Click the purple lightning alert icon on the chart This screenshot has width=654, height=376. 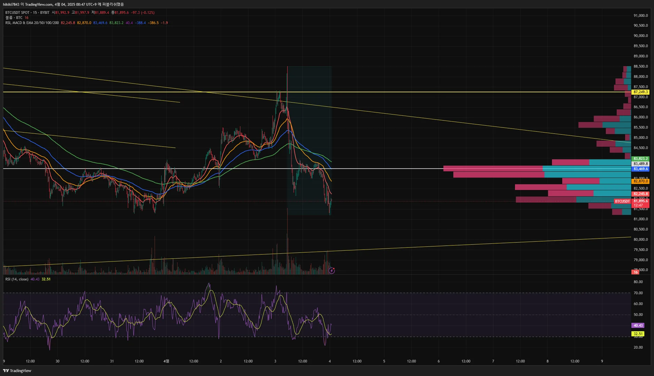pos(332,271)
